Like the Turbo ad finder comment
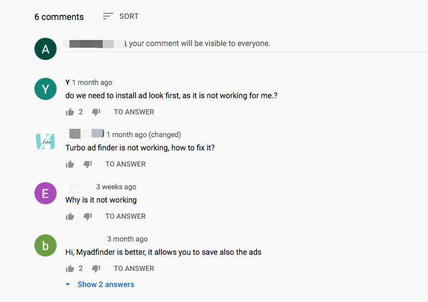The height and width of the screenshot is (302, 428). point(70,164)
